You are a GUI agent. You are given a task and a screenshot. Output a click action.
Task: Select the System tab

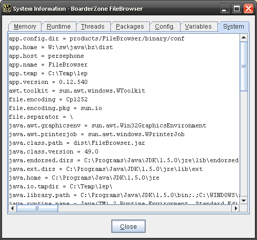(x=233, y=27)
